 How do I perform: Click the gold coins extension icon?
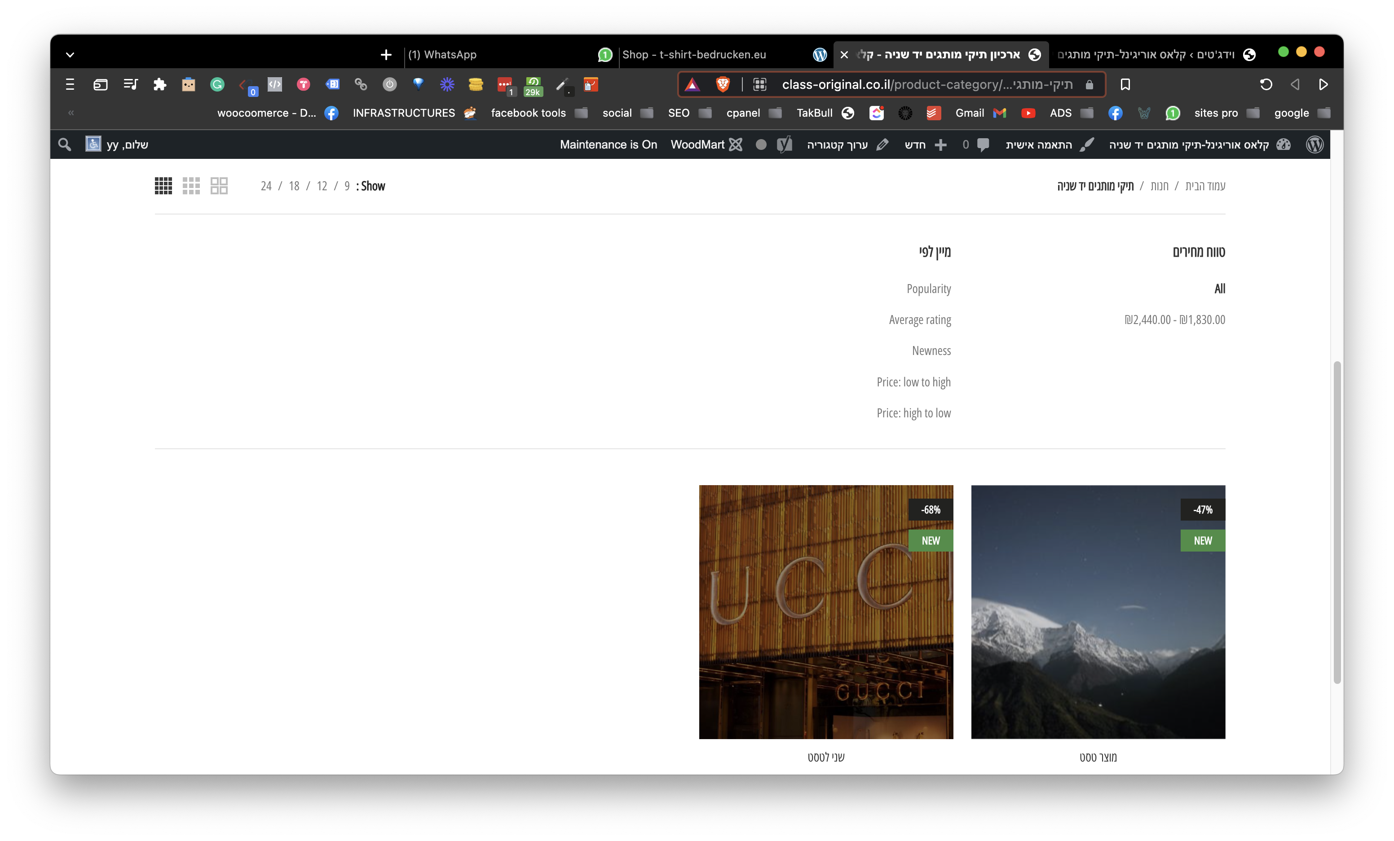click(x=476, y=85)
